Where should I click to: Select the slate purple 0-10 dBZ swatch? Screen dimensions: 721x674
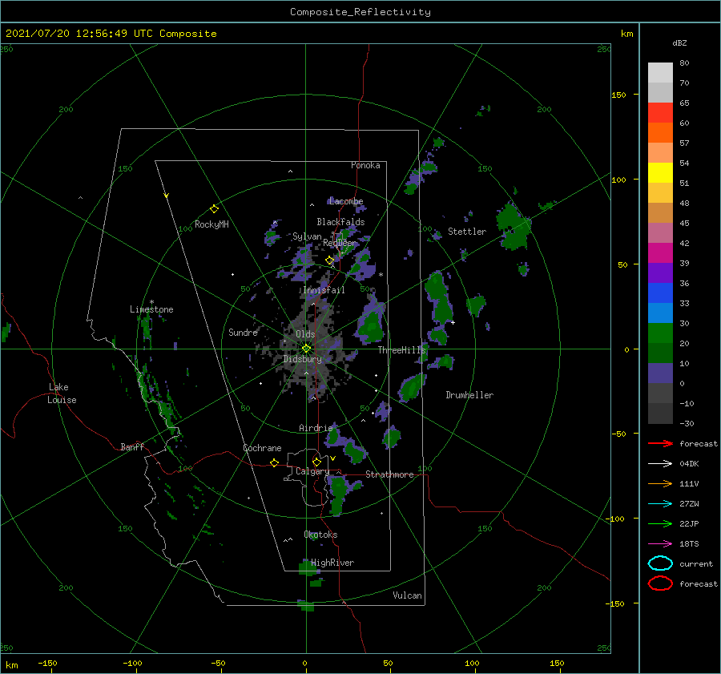(660, 373)
